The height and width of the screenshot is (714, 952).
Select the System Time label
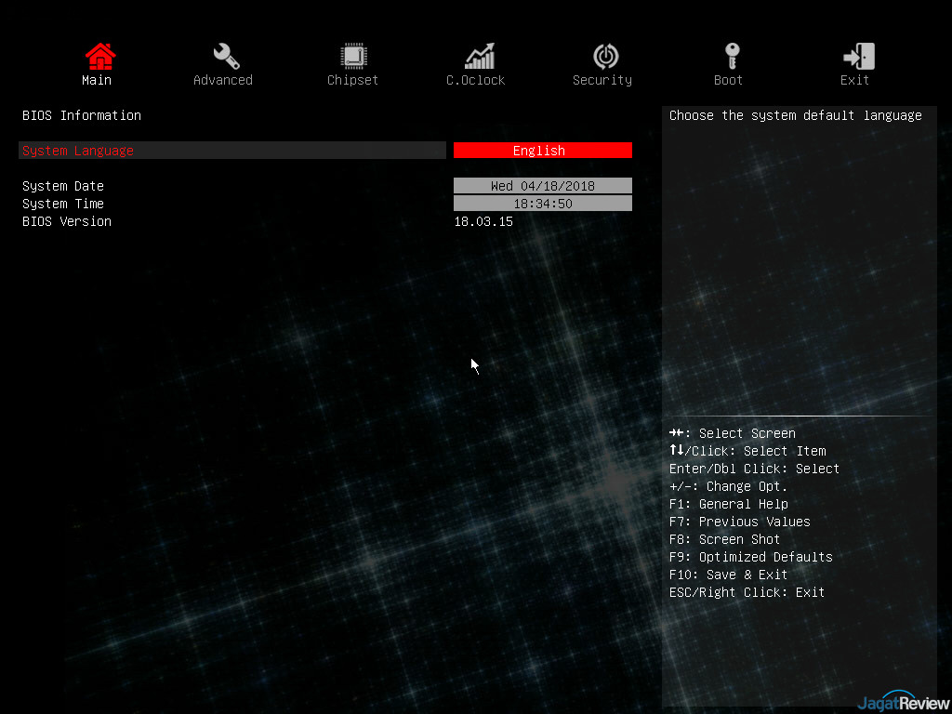[x=63, y=204]
